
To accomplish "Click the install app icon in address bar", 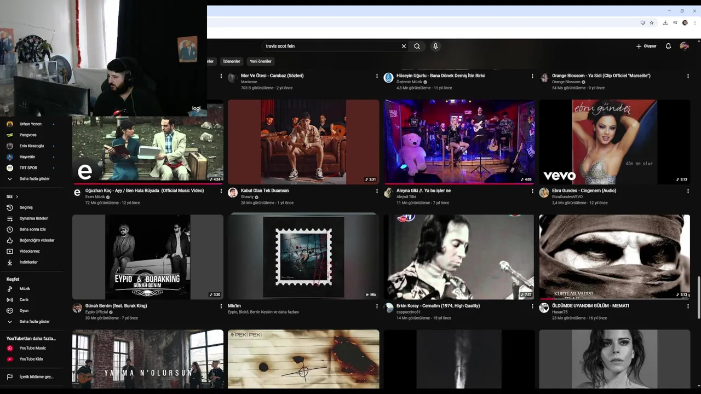I will (x=642, y=23).
